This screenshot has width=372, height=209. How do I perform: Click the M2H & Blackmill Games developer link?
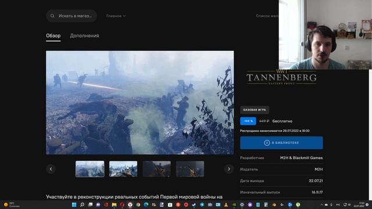[301, 158]
